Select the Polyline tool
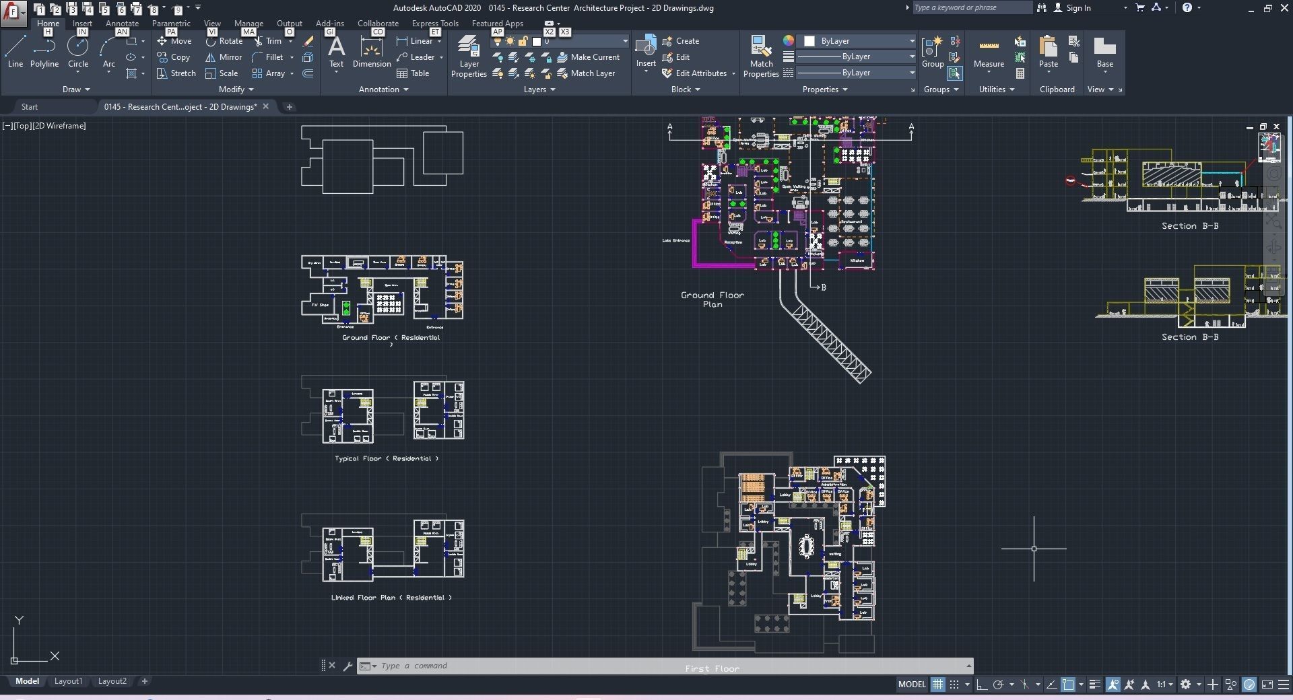The image size is (1293, 700). coord(44,52)
